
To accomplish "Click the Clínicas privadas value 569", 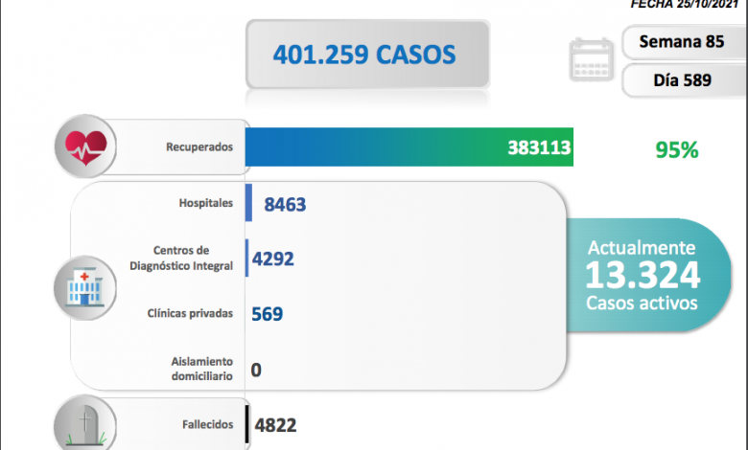I will [267, 314].
